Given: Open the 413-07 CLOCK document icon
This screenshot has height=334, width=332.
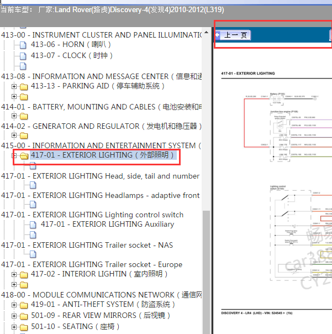Looking at the screenshot, I should click(23, 56).
